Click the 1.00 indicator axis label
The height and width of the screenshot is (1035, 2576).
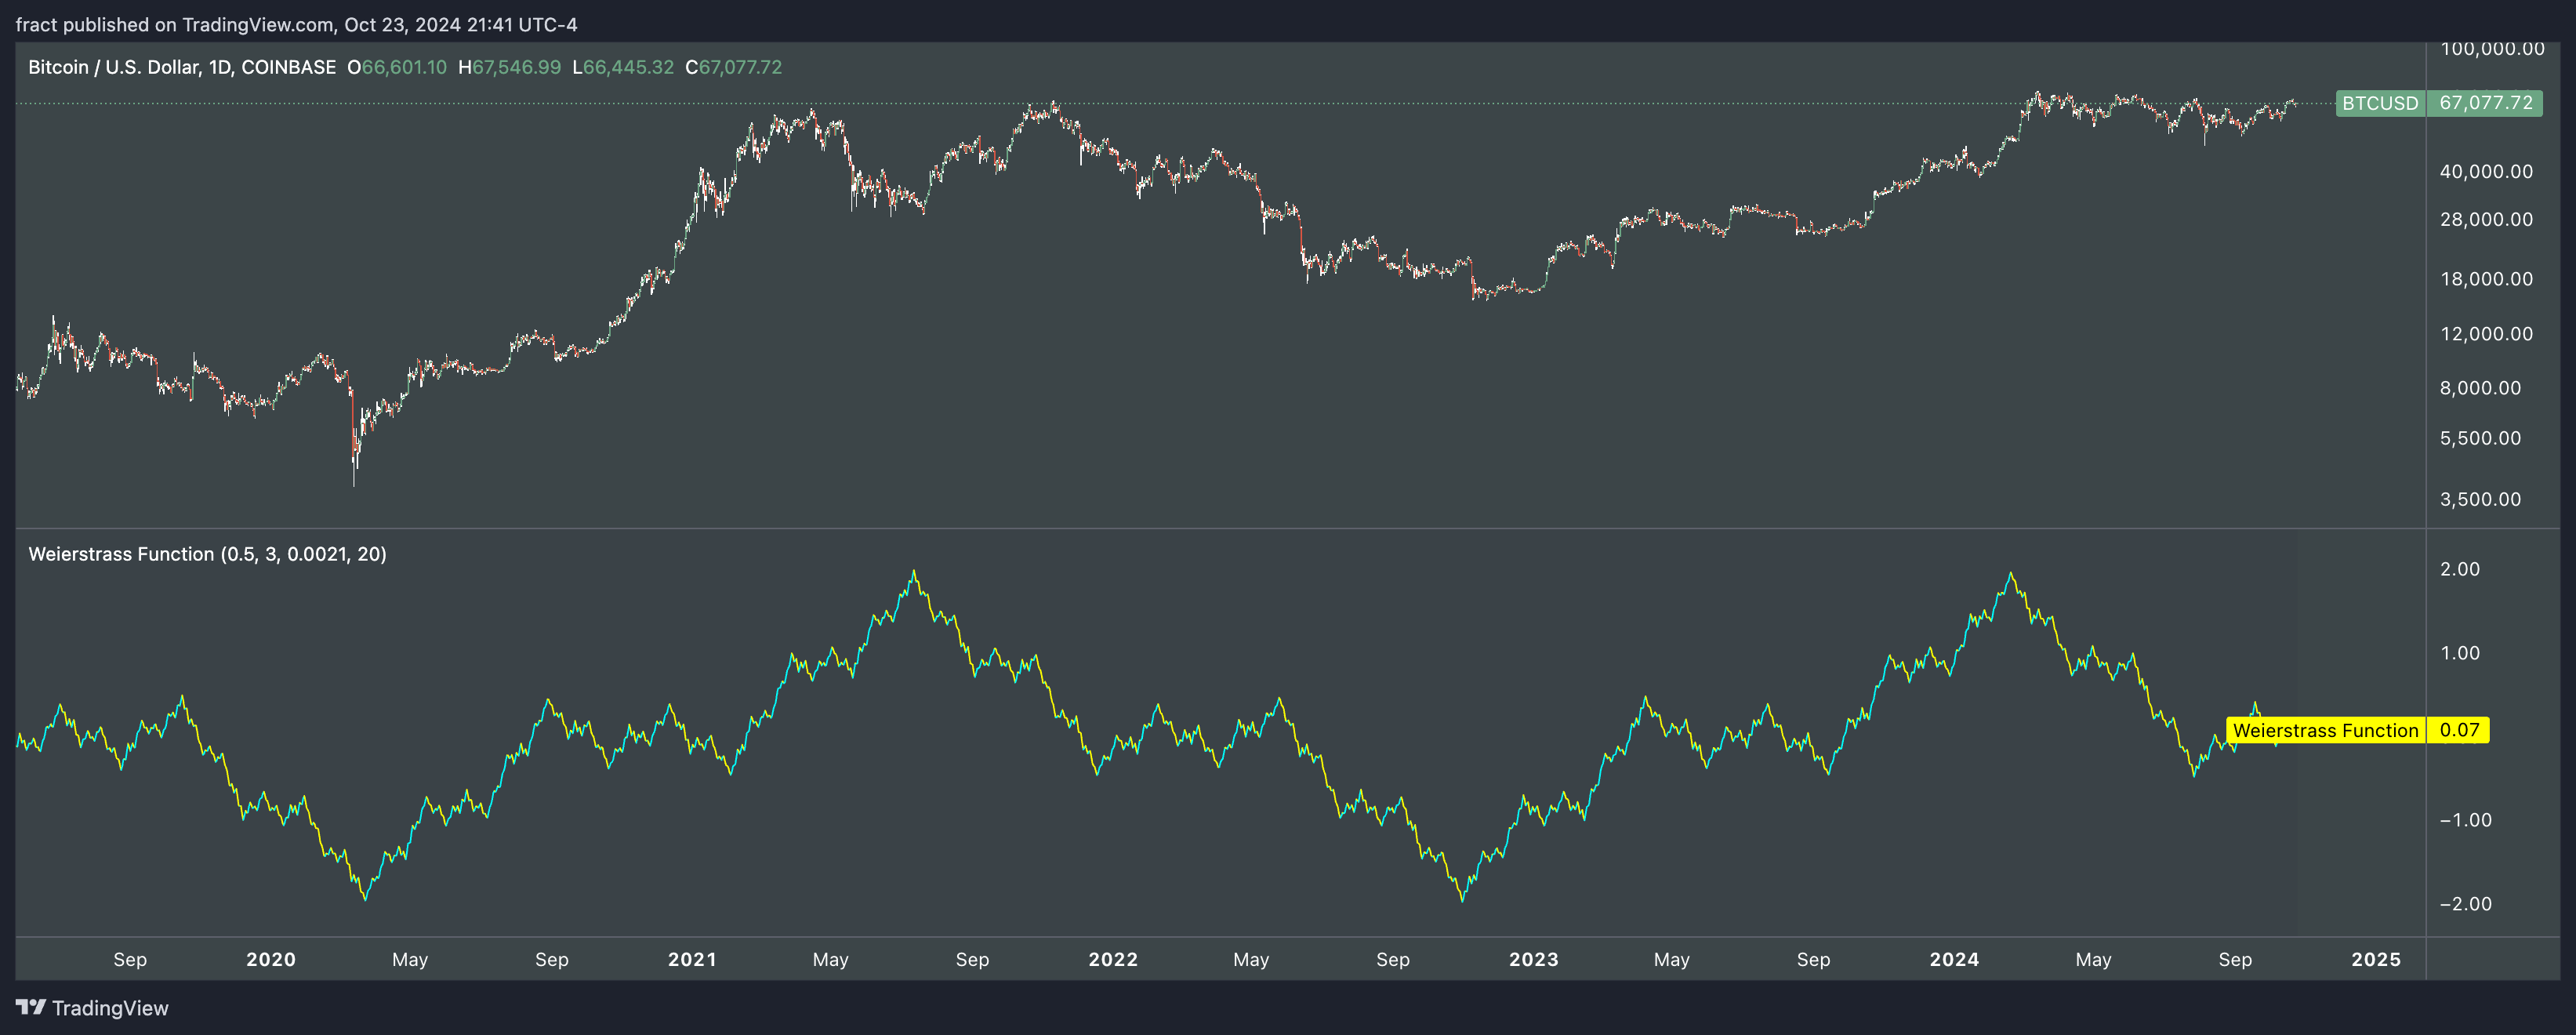(2460, 653)
